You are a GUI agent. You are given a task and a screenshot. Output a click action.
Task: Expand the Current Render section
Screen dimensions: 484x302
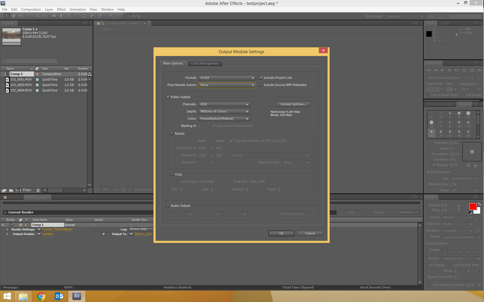[x=5, y=212]
